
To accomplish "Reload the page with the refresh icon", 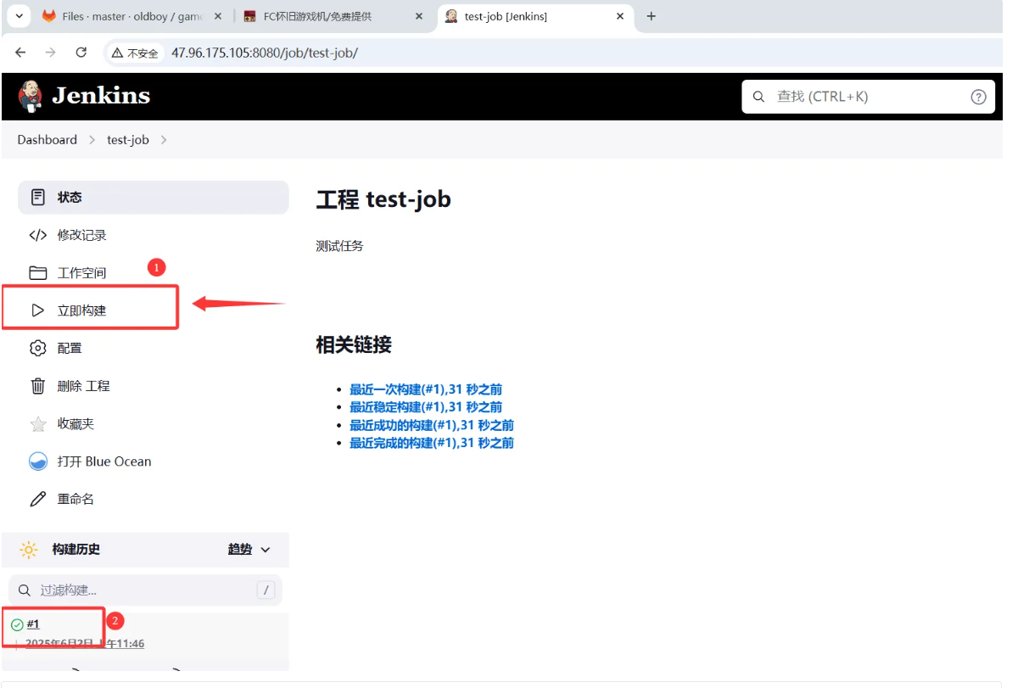I will tap(81, 53).
